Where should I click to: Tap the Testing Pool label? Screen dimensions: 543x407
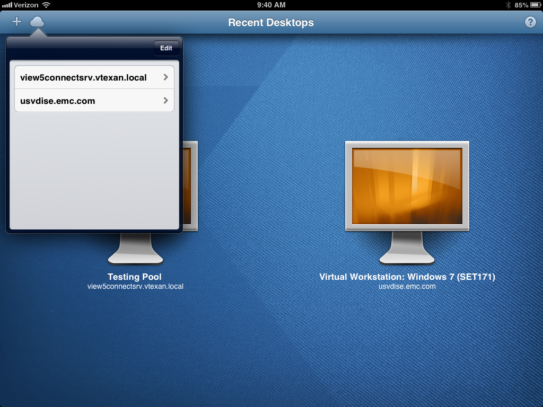coord(135,277)
